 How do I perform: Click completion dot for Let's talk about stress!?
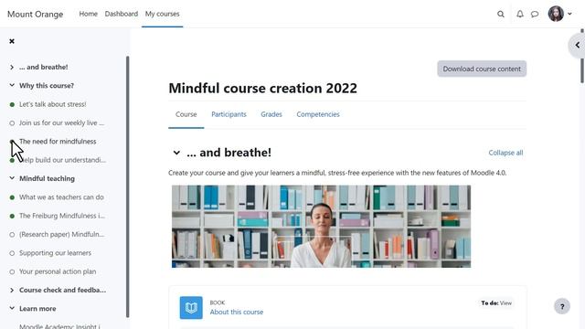(x=12, y=104)
